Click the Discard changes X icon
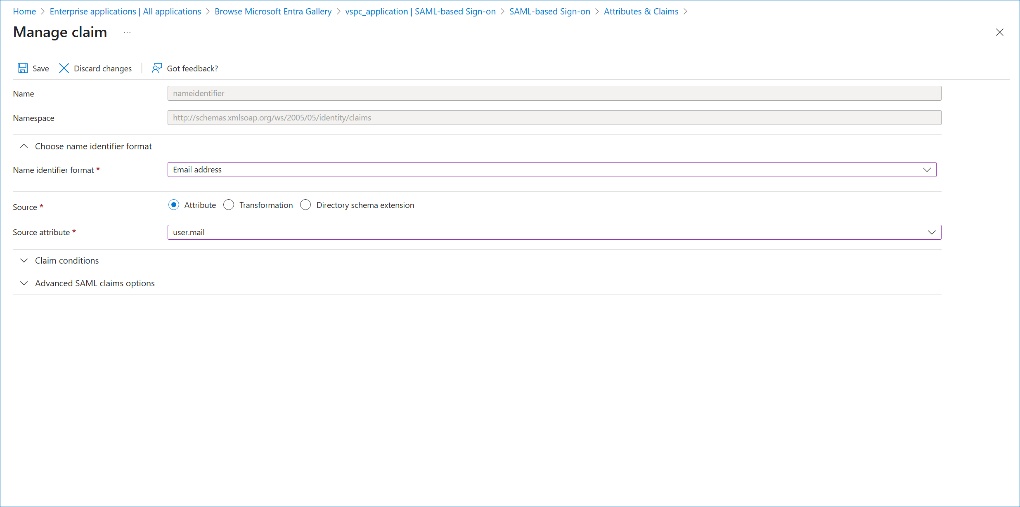1020x507 pixels. click(x=64, y=68)
